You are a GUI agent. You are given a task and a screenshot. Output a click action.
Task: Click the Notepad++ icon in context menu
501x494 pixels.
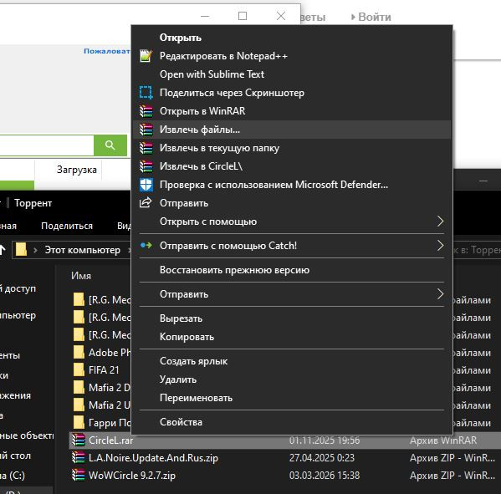(146, 56)
